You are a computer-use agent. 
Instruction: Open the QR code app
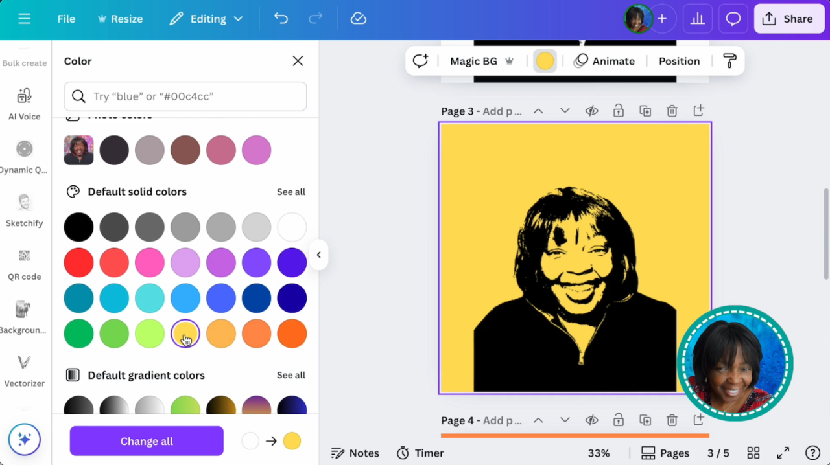24,264
